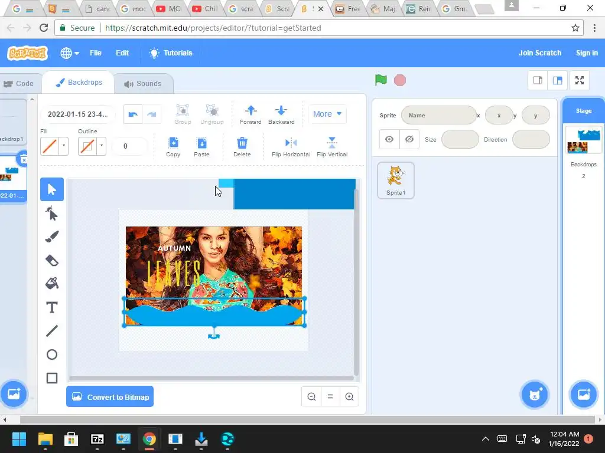Expand the More options dropdown
This screenshot has width=605, height=453.
(327, 114)
